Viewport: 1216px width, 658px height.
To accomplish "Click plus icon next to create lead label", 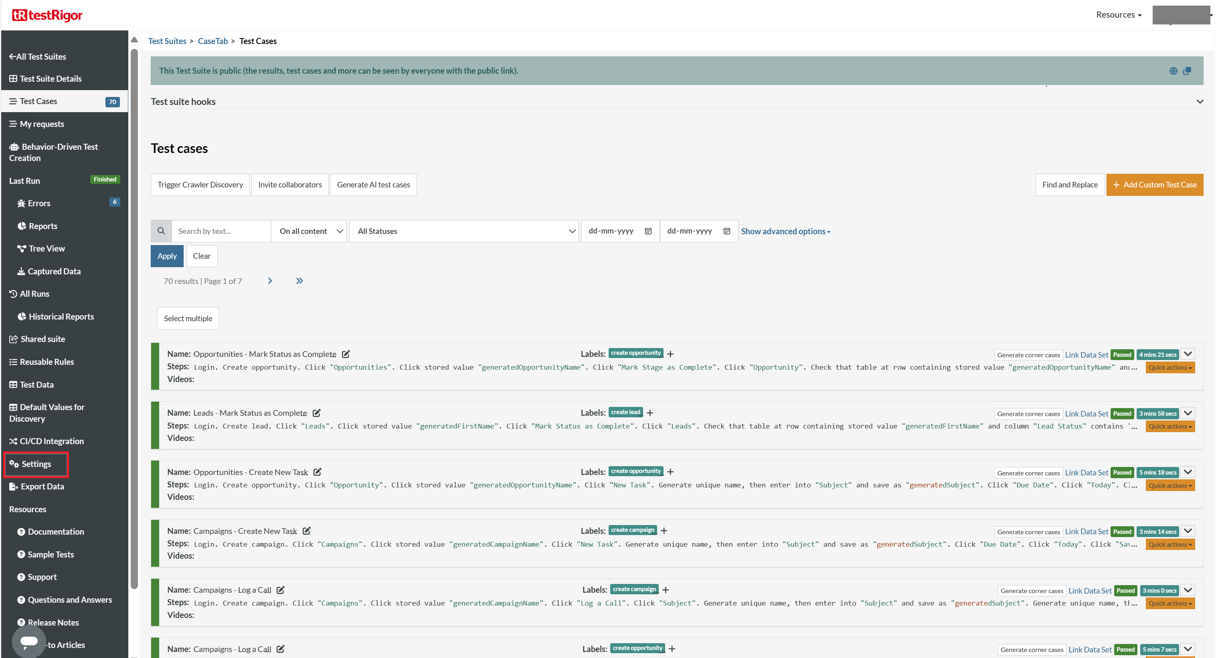I will [649, 413].
